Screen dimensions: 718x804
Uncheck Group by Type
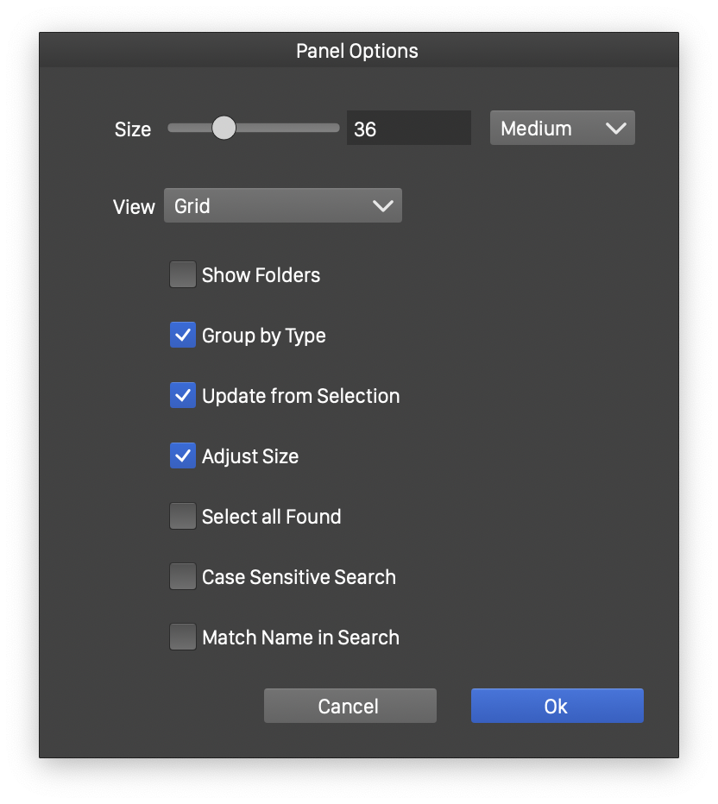tap(183, 336)
